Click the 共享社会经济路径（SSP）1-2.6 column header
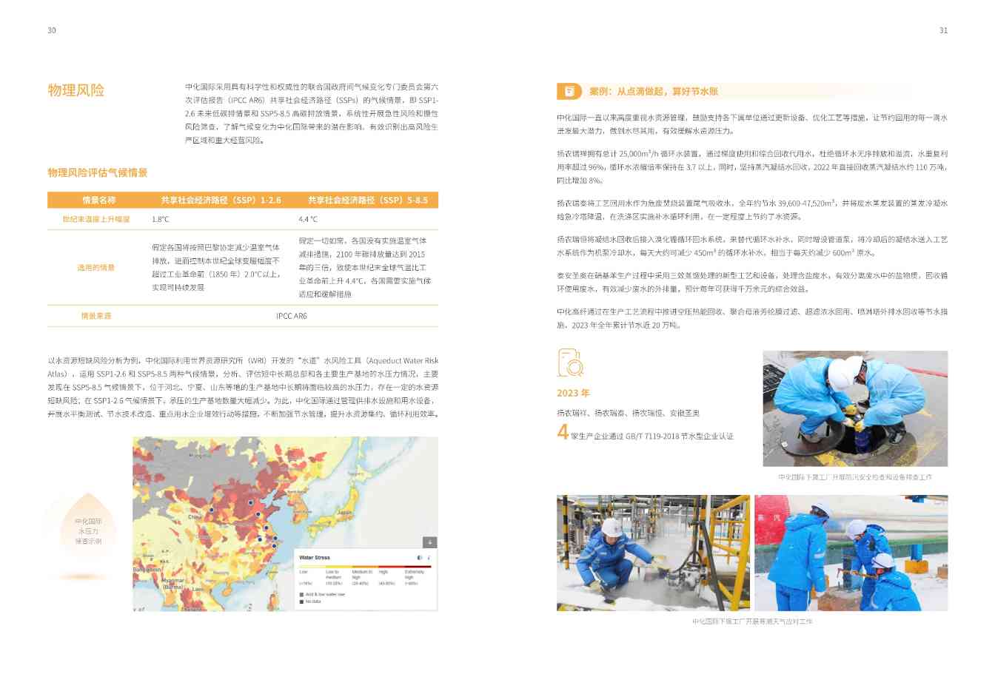This screenshot has height=674, width=995. tap(221, 200)
